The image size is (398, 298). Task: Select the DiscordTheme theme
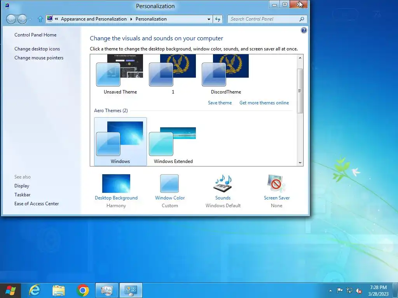[226, 75]
